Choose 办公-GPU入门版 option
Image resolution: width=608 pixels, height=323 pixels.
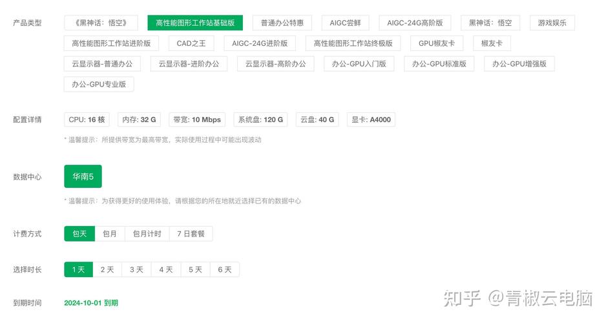pos(359,64)
